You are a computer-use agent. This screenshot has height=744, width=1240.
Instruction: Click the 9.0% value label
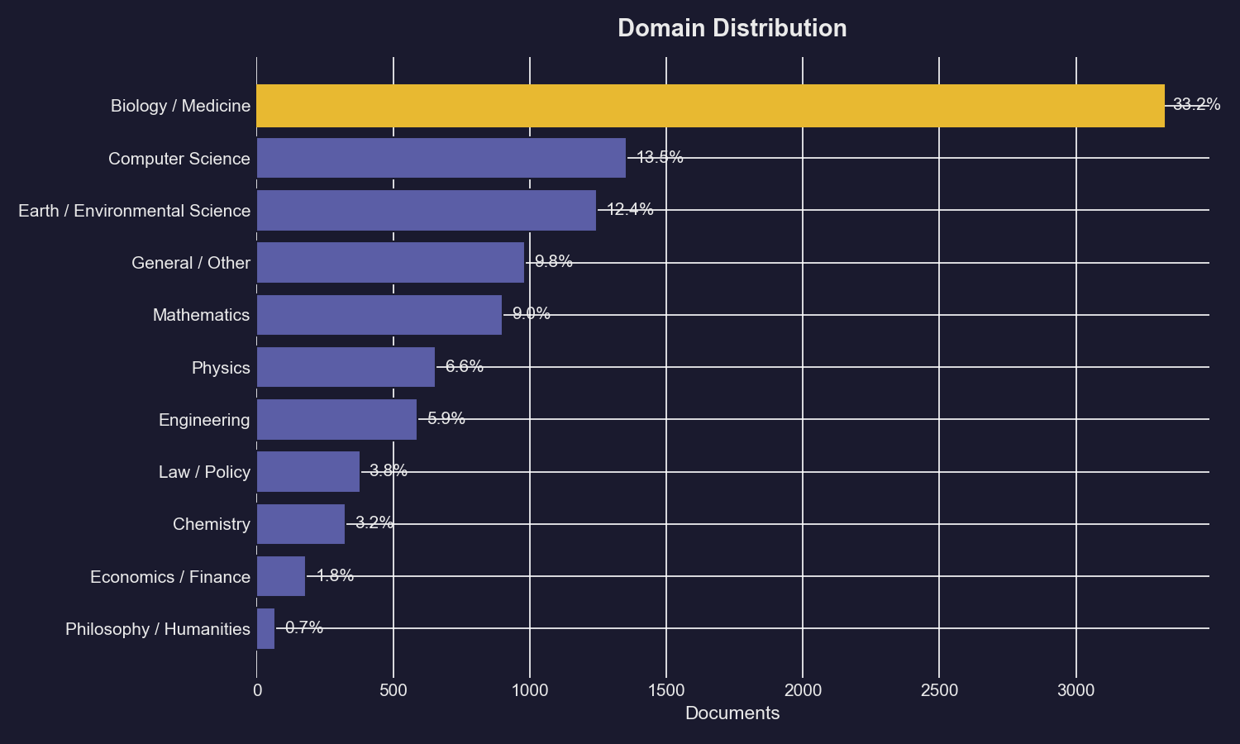(532, 313)
